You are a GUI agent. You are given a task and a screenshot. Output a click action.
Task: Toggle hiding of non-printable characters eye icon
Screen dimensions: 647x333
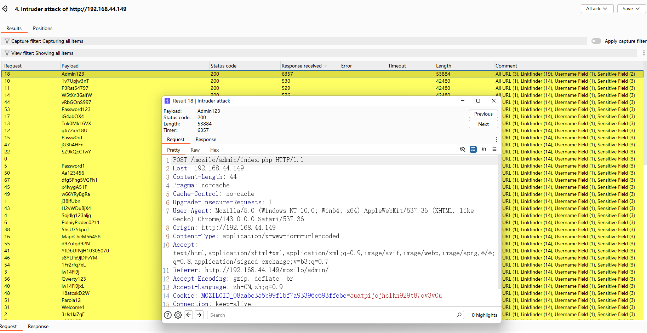[x=462, y=150]
